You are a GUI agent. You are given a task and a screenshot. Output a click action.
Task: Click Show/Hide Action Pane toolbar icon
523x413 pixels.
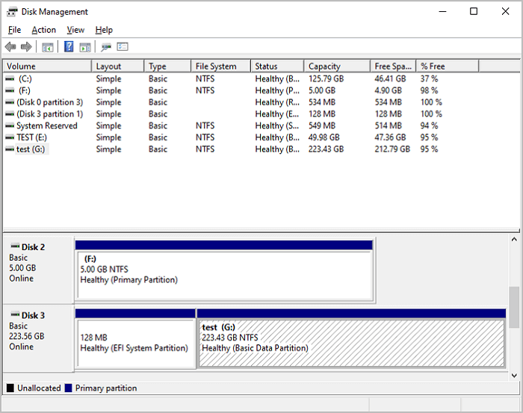[84, 47]
